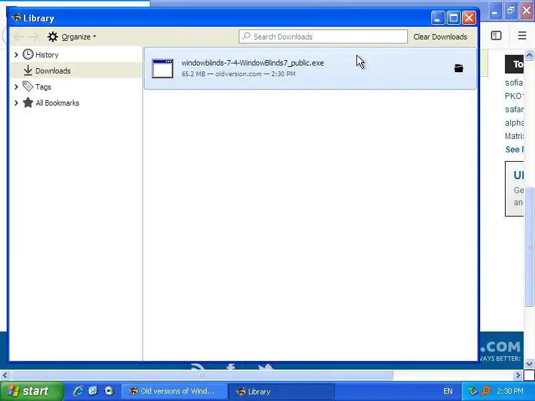
Task: Click the browser vertical scrollbar thumb
Action: coord(529,246)
